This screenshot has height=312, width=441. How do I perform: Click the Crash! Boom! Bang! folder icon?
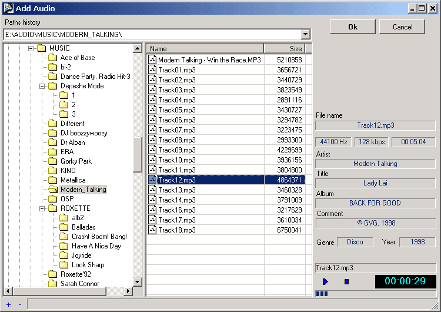pos(64,237)
